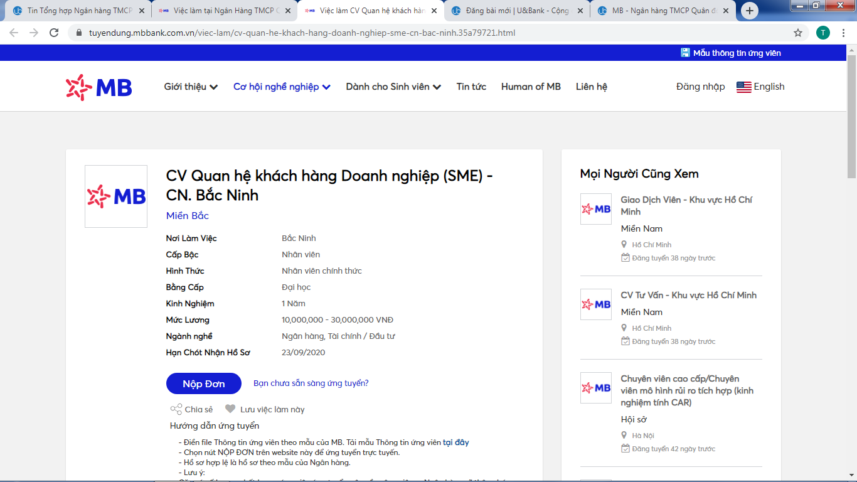Switch to Việc làm tại Ngân Hàng tab
This screenshot has width=857, height=482.
pyautogui.click(x=225, y=11)
